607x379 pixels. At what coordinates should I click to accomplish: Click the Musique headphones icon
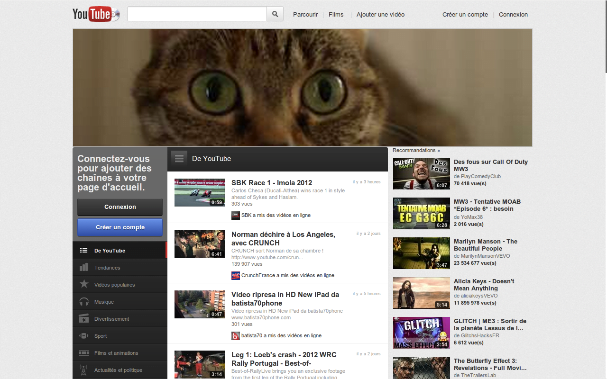[x=84, y=302]
